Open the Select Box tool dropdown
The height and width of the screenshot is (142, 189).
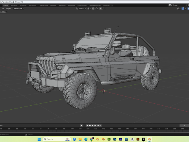pos(4,12)
